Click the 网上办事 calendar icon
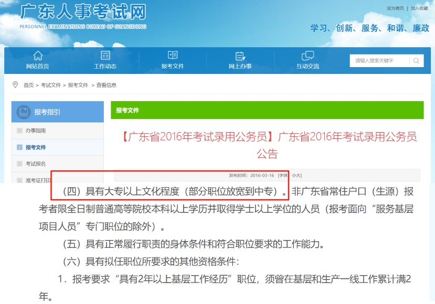Image resolution: width=435 pixels, height=304 pixels. click(240, 56)
